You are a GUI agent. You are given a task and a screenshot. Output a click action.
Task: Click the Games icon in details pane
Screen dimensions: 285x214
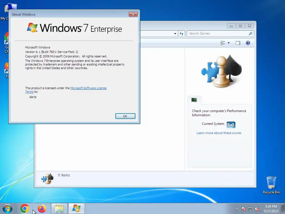[x=47, y=179]
